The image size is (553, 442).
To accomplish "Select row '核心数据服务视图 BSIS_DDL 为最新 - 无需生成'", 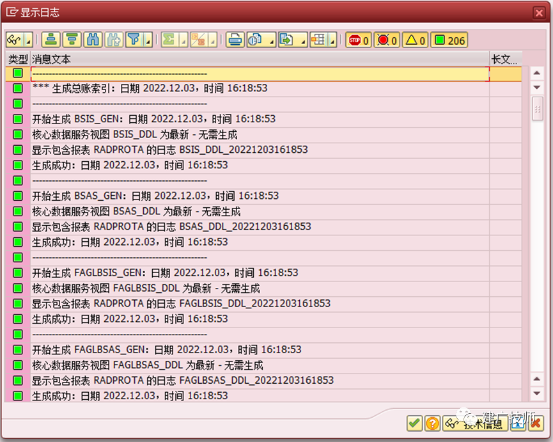I will 263,134.
